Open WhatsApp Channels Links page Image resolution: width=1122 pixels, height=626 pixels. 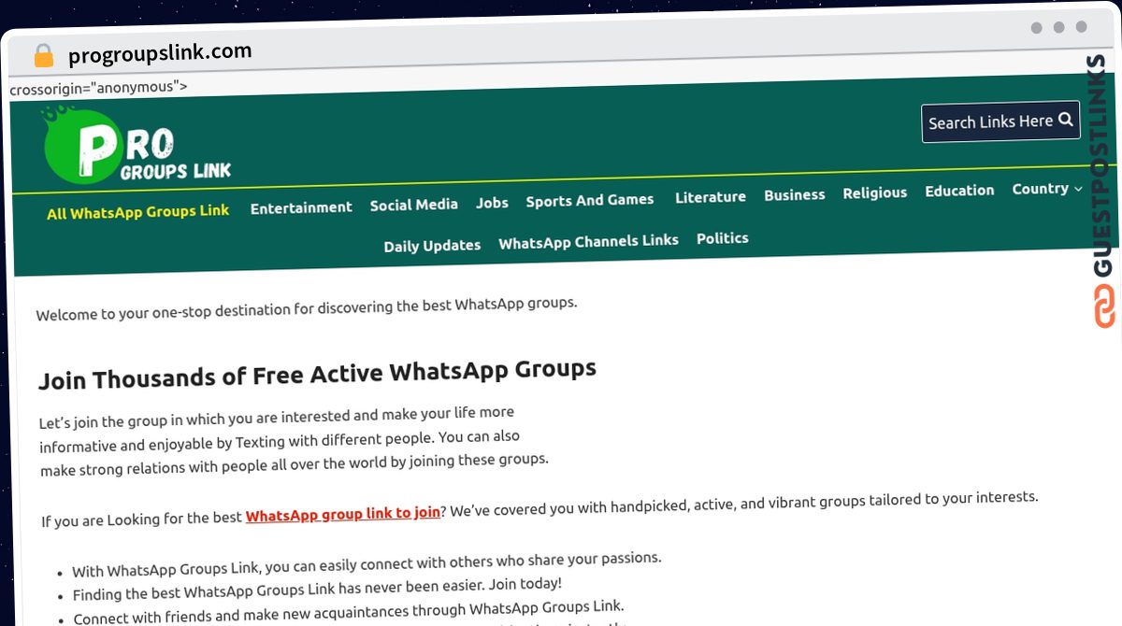tap(588, 242)
